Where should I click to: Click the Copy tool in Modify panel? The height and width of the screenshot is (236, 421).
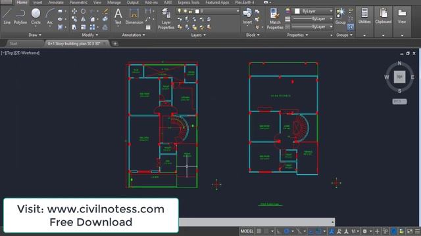[x=74, y=19]
